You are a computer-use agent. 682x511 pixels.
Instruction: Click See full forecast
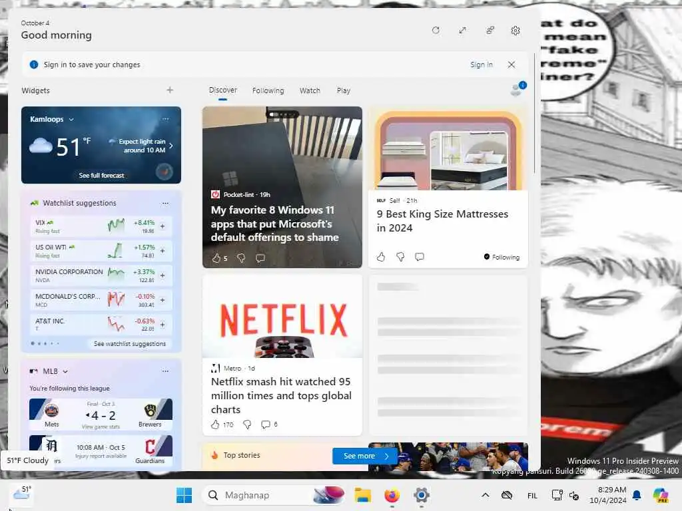[x=101, y=175]
